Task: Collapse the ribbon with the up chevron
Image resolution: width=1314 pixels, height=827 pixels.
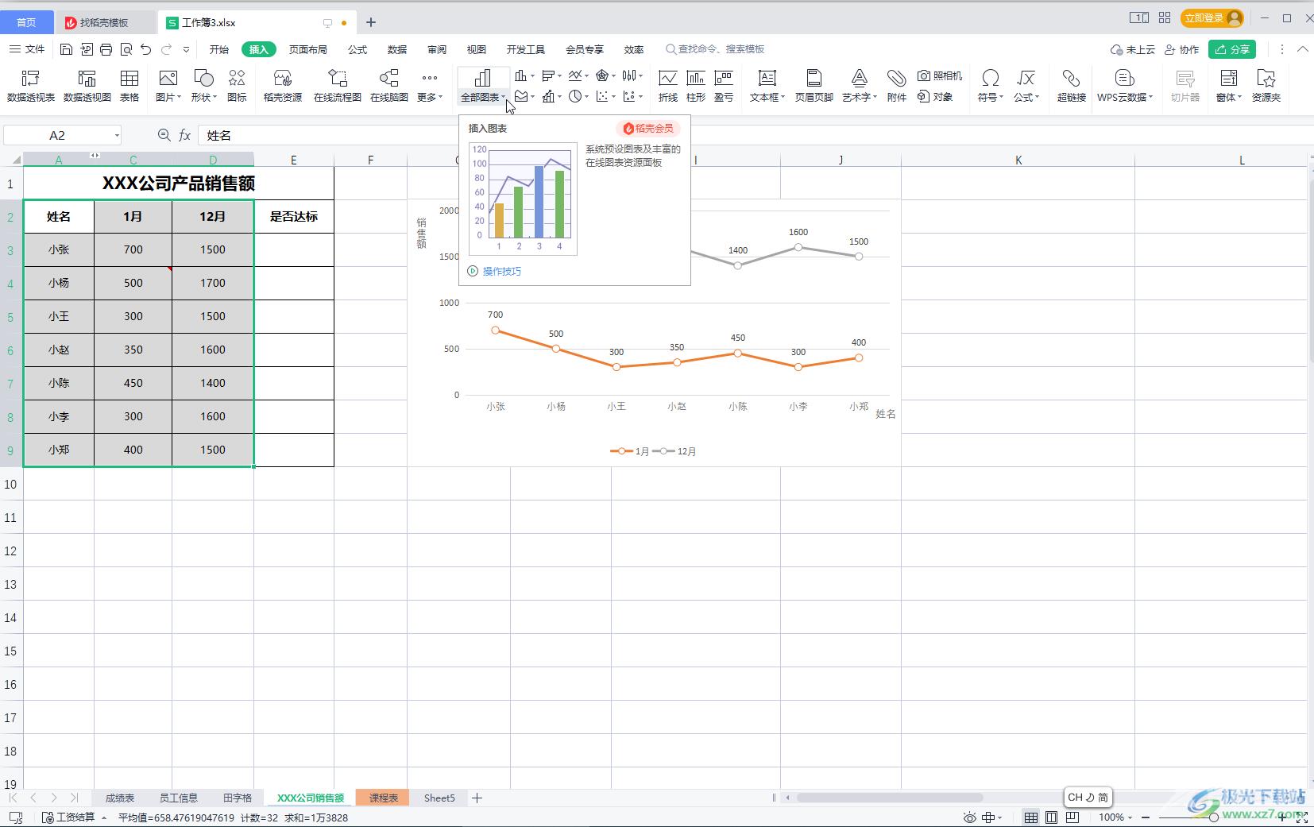Action: [x=1303, y=49]
